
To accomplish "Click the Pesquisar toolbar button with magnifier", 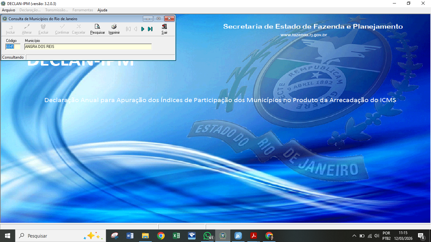I will coord(97,29).
